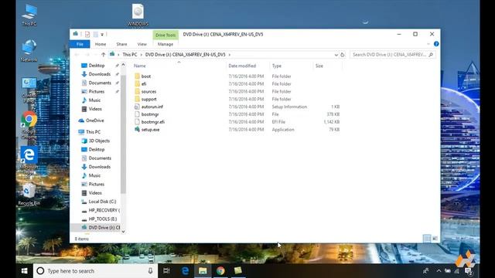Select the setup.exe application icon

[x=137, y=129]
